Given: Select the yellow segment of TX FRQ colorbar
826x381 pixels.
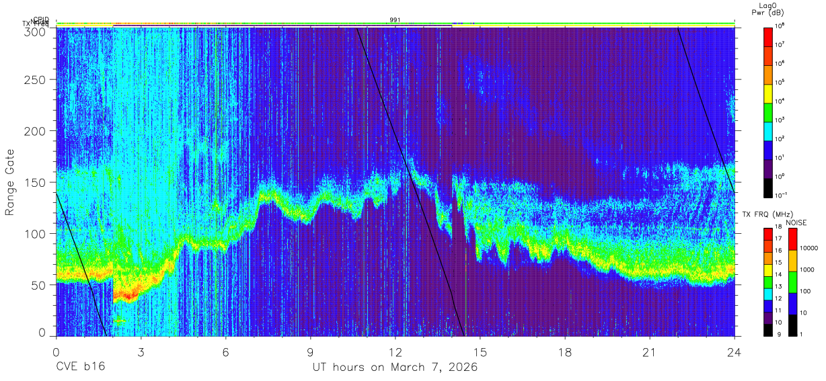Looking at the screenshot, I should click(x=768, y=270).
